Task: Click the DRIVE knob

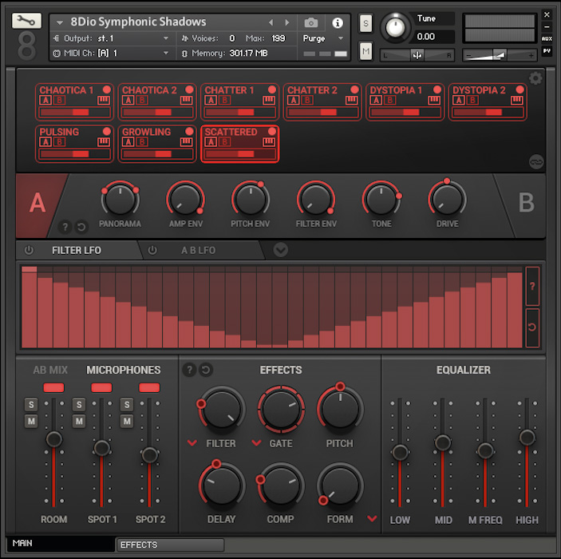Action: tap(447, 200)
